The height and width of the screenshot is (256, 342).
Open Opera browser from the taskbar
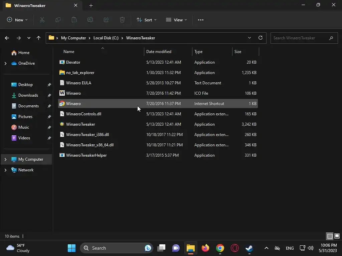(235, 248)
